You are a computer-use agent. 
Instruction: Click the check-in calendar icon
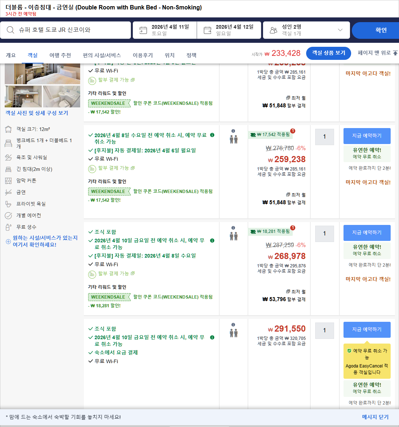click(x=143, y=30)
